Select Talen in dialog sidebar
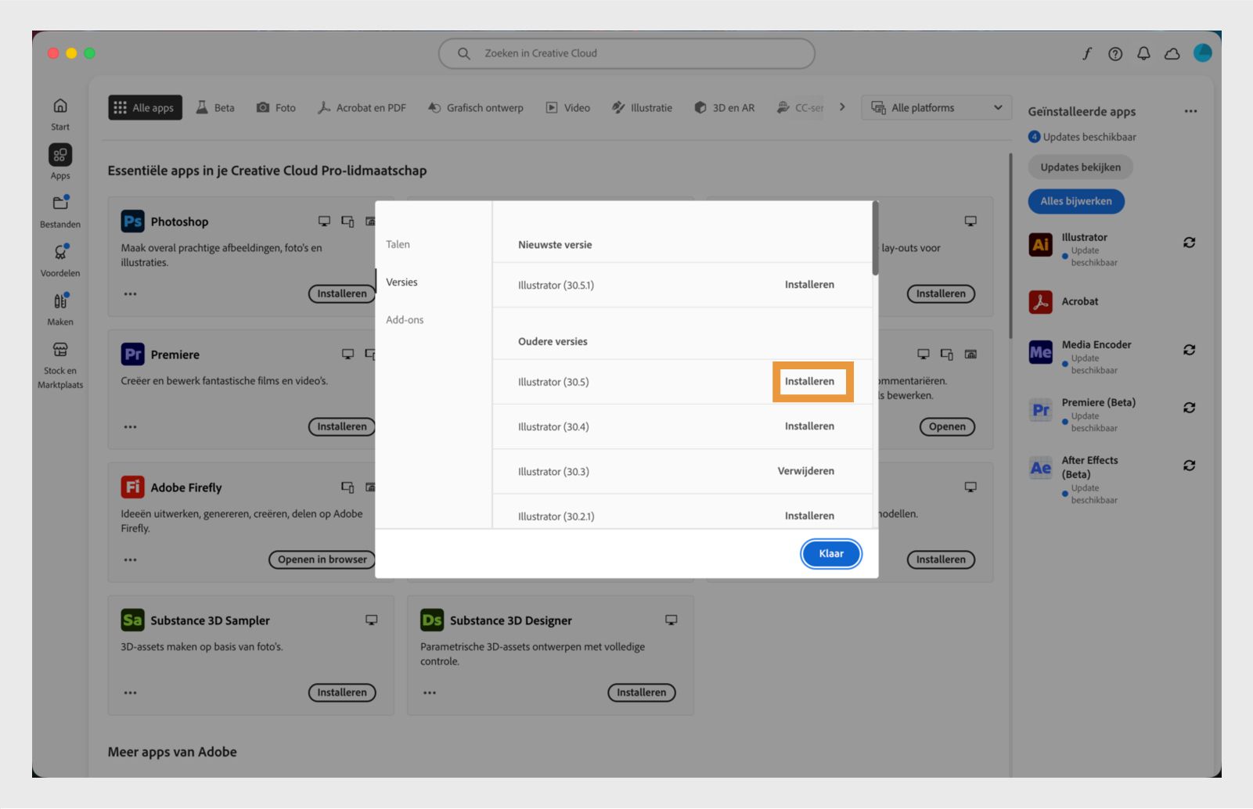1253x809 pixels. pyautogui.click(x=398, y=244)
